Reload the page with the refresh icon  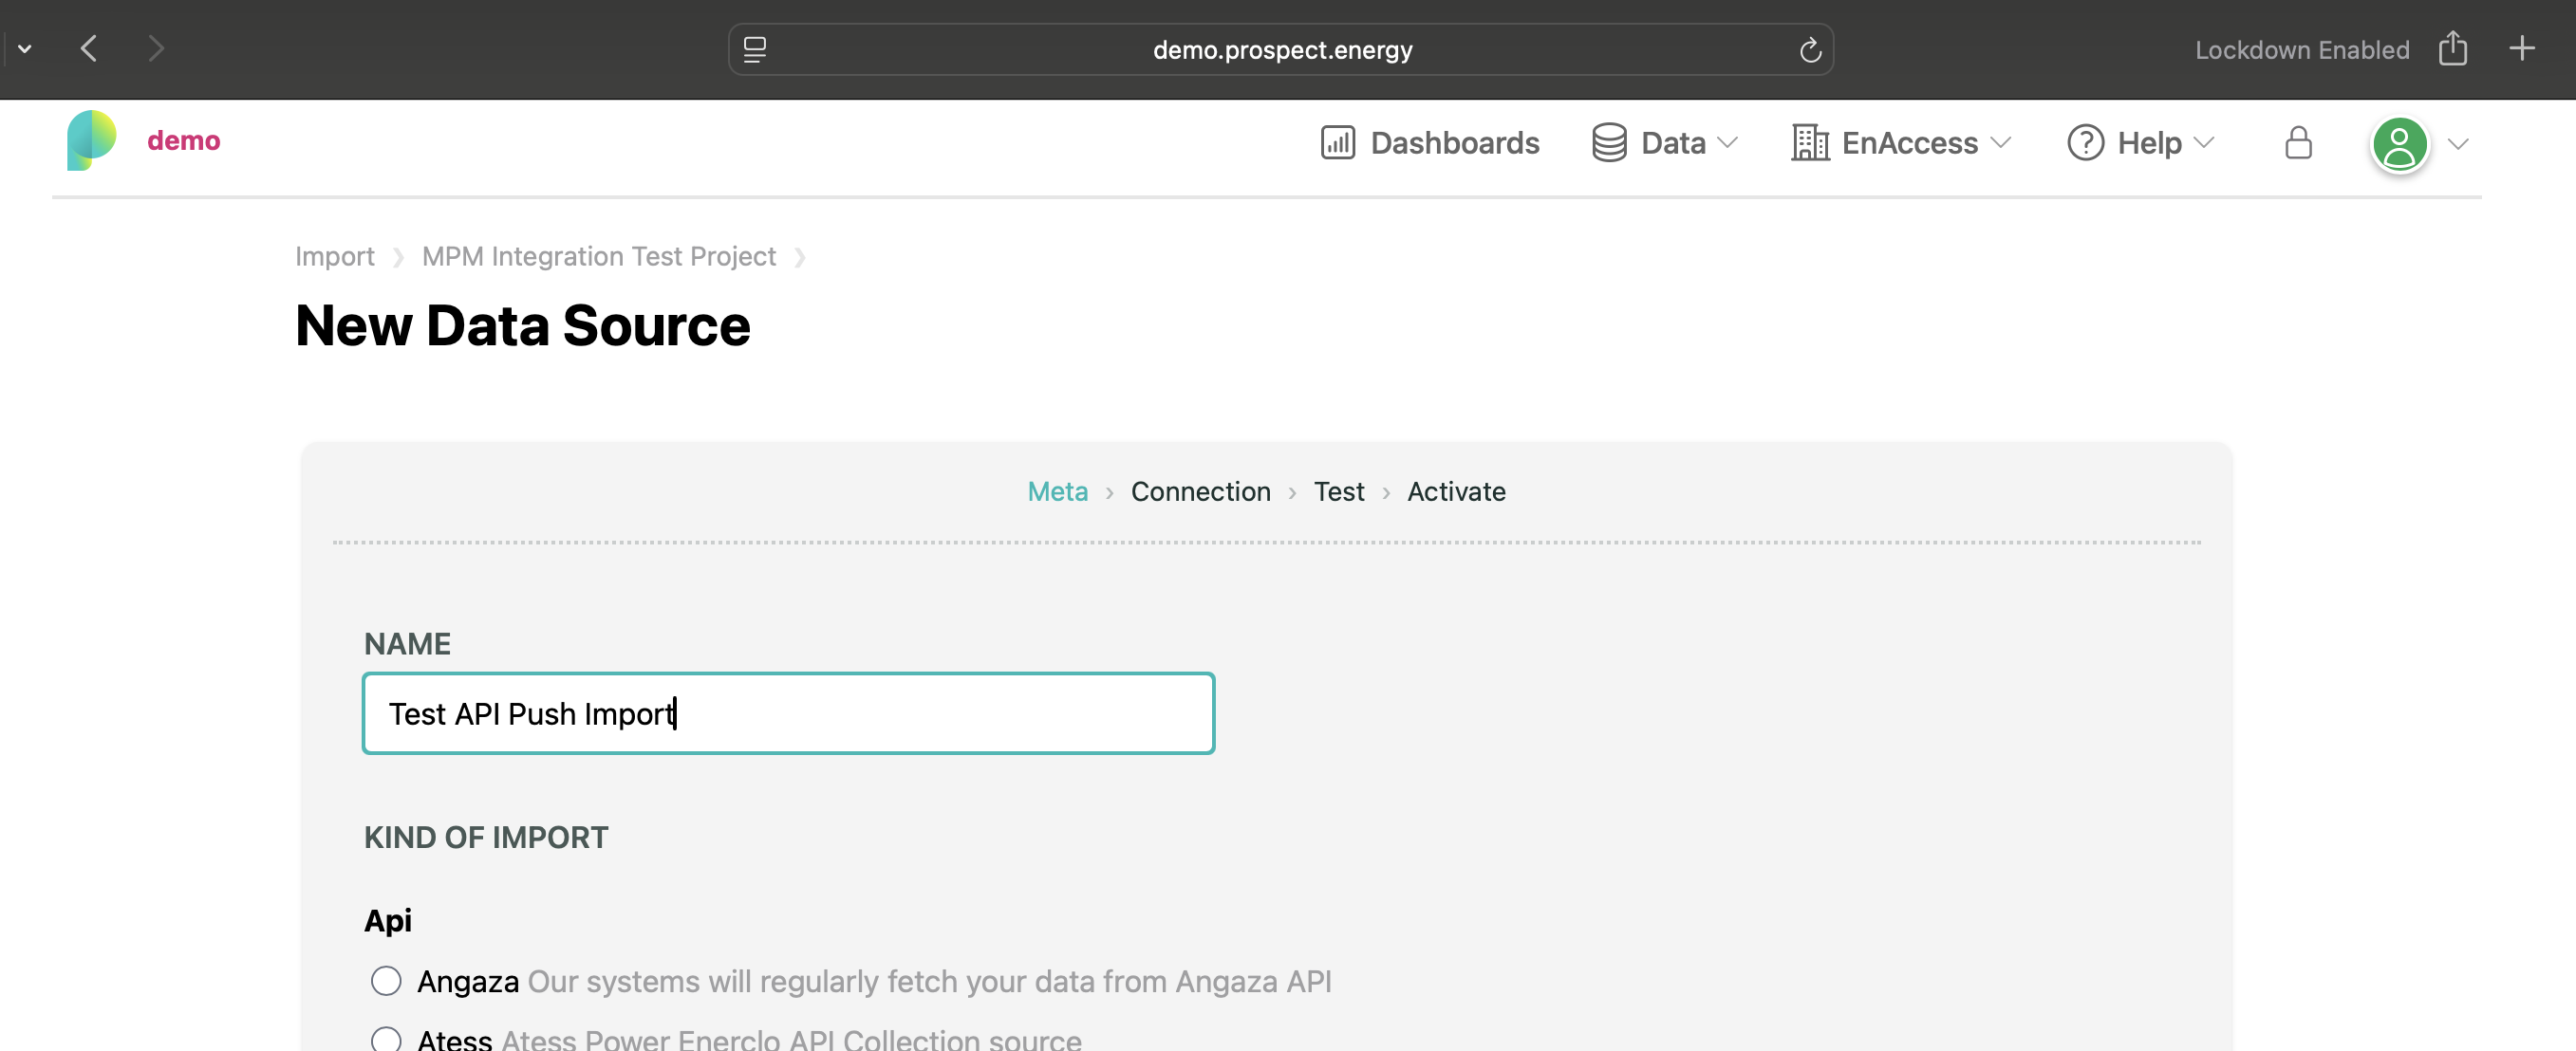(1809, 49)
